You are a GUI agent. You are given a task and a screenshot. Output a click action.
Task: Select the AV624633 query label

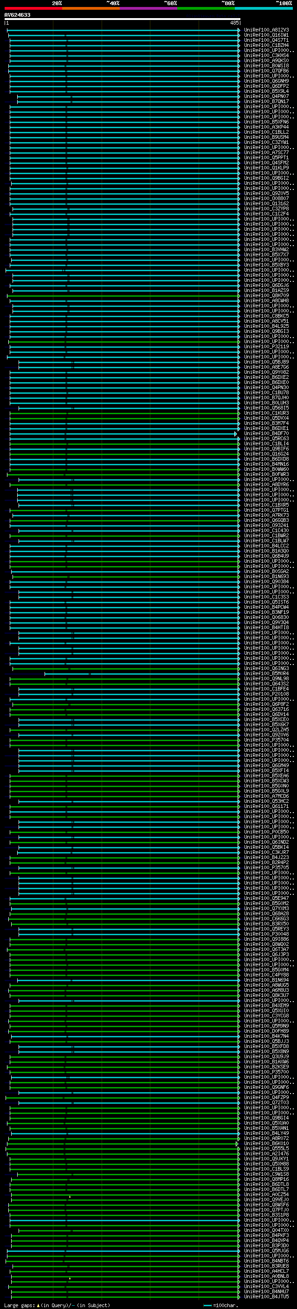pyautogui.click(x=17, y=15)
